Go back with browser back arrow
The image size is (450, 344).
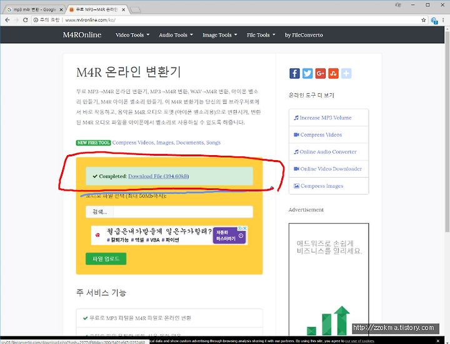click(7, 20)
